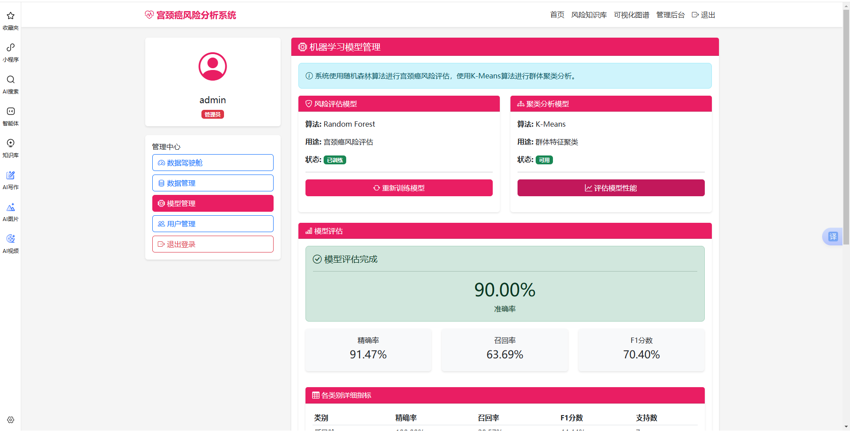
Task: Click the 退出登录 logout button
Action: point(213,244)
